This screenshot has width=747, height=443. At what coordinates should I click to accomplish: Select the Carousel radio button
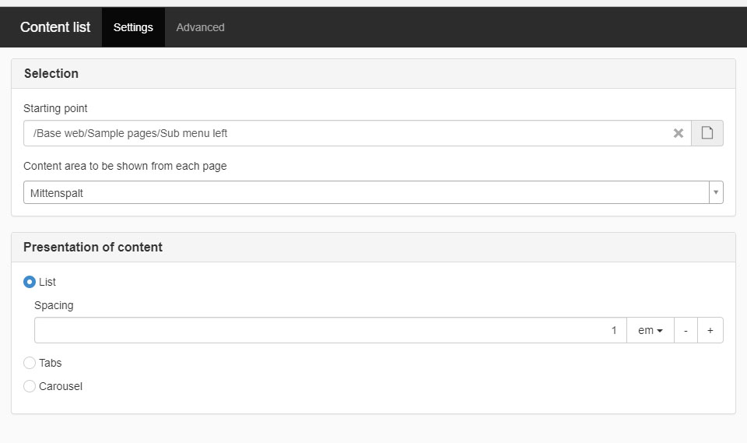(x=30, y=386)
